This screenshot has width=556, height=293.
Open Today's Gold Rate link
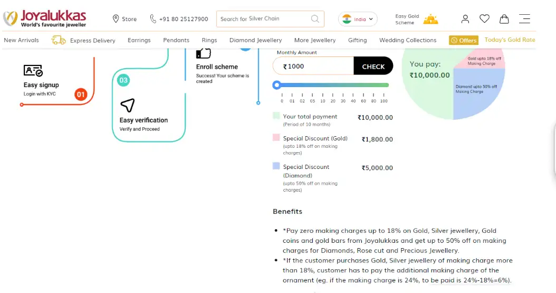[x=509, y=40]
